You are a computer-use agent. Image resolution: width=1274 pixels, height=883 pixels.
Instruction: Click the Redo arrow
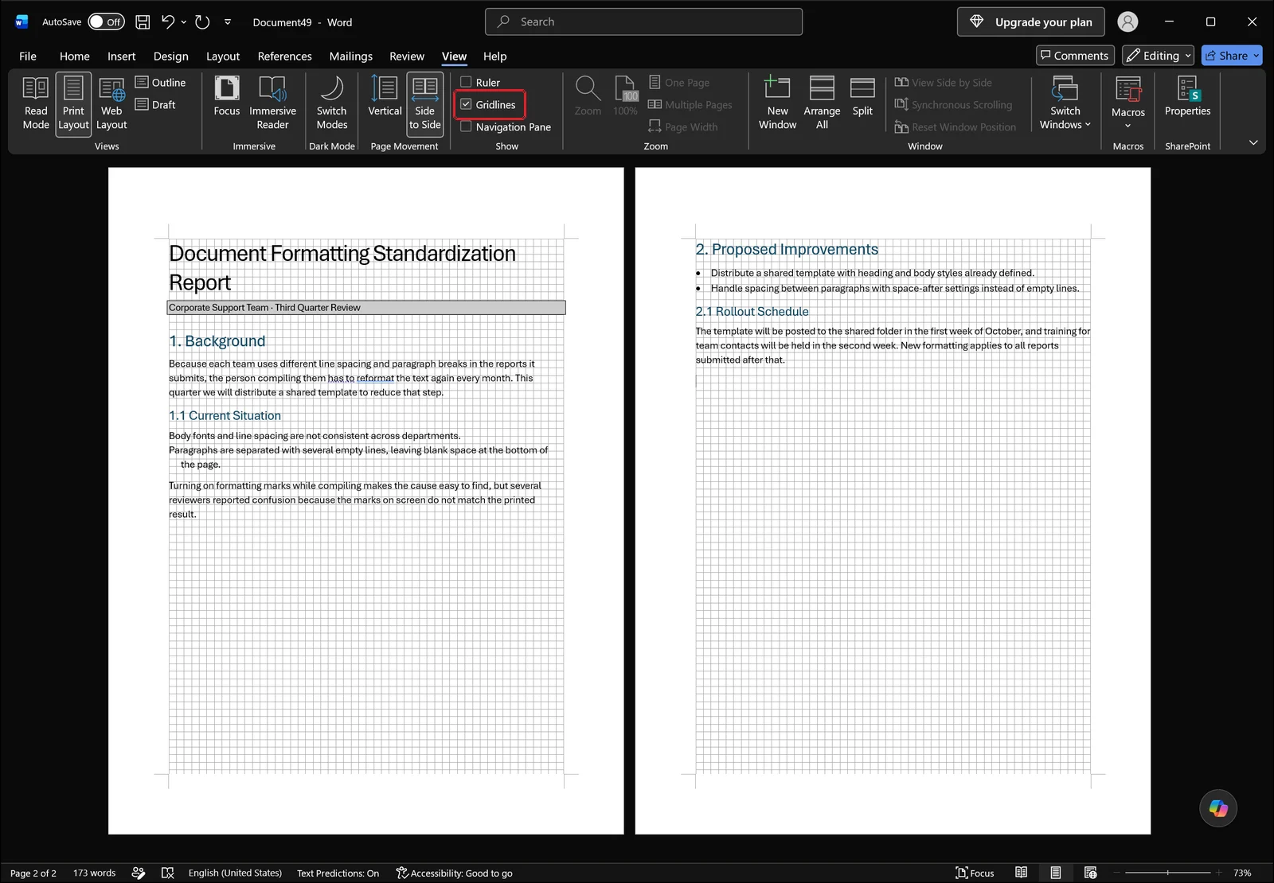tap(202, 22)
